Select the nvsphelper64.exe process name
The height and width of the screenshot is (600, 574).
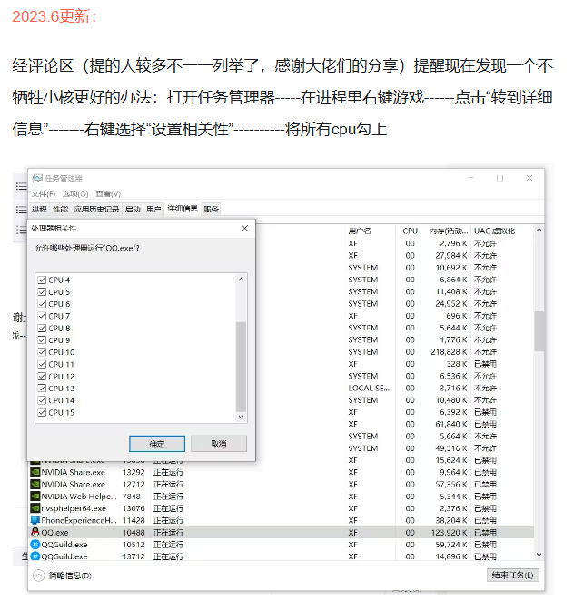point(74,508)
